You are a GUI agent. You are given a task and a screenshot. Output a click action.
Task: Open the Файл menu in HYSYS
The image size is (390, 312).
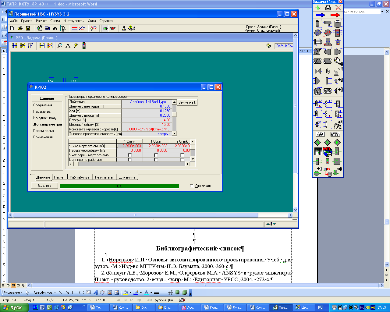14,21
